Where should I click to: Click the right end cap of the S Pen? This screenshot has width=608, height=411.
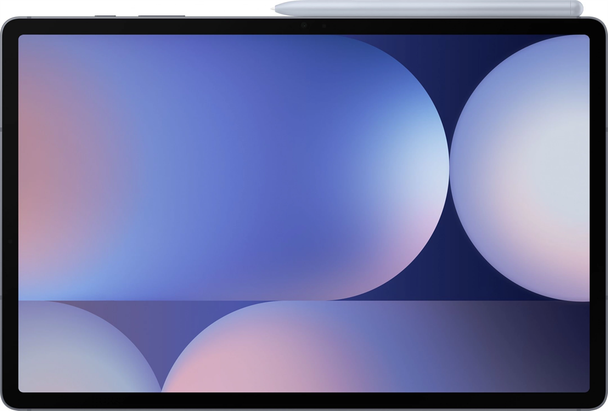coord(578,8)
